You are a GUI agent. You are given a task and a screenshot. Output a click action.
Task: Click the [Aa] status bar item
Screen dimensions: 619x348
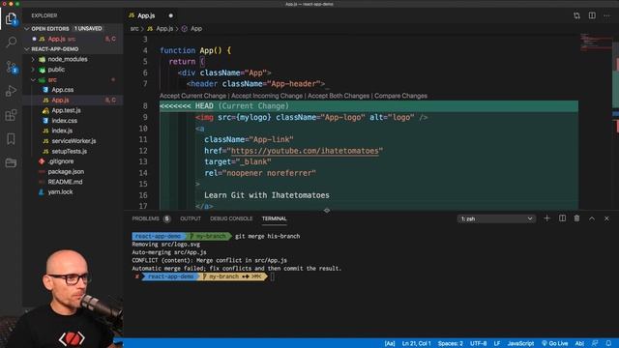390,343
